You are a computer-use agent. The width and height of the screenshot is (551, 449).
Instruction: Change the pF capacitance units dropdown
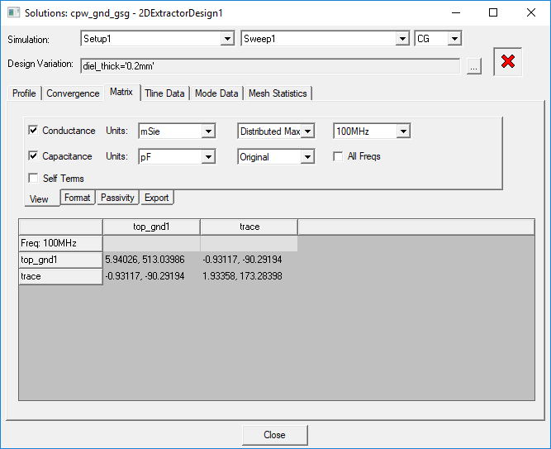(x=207, y=157)
